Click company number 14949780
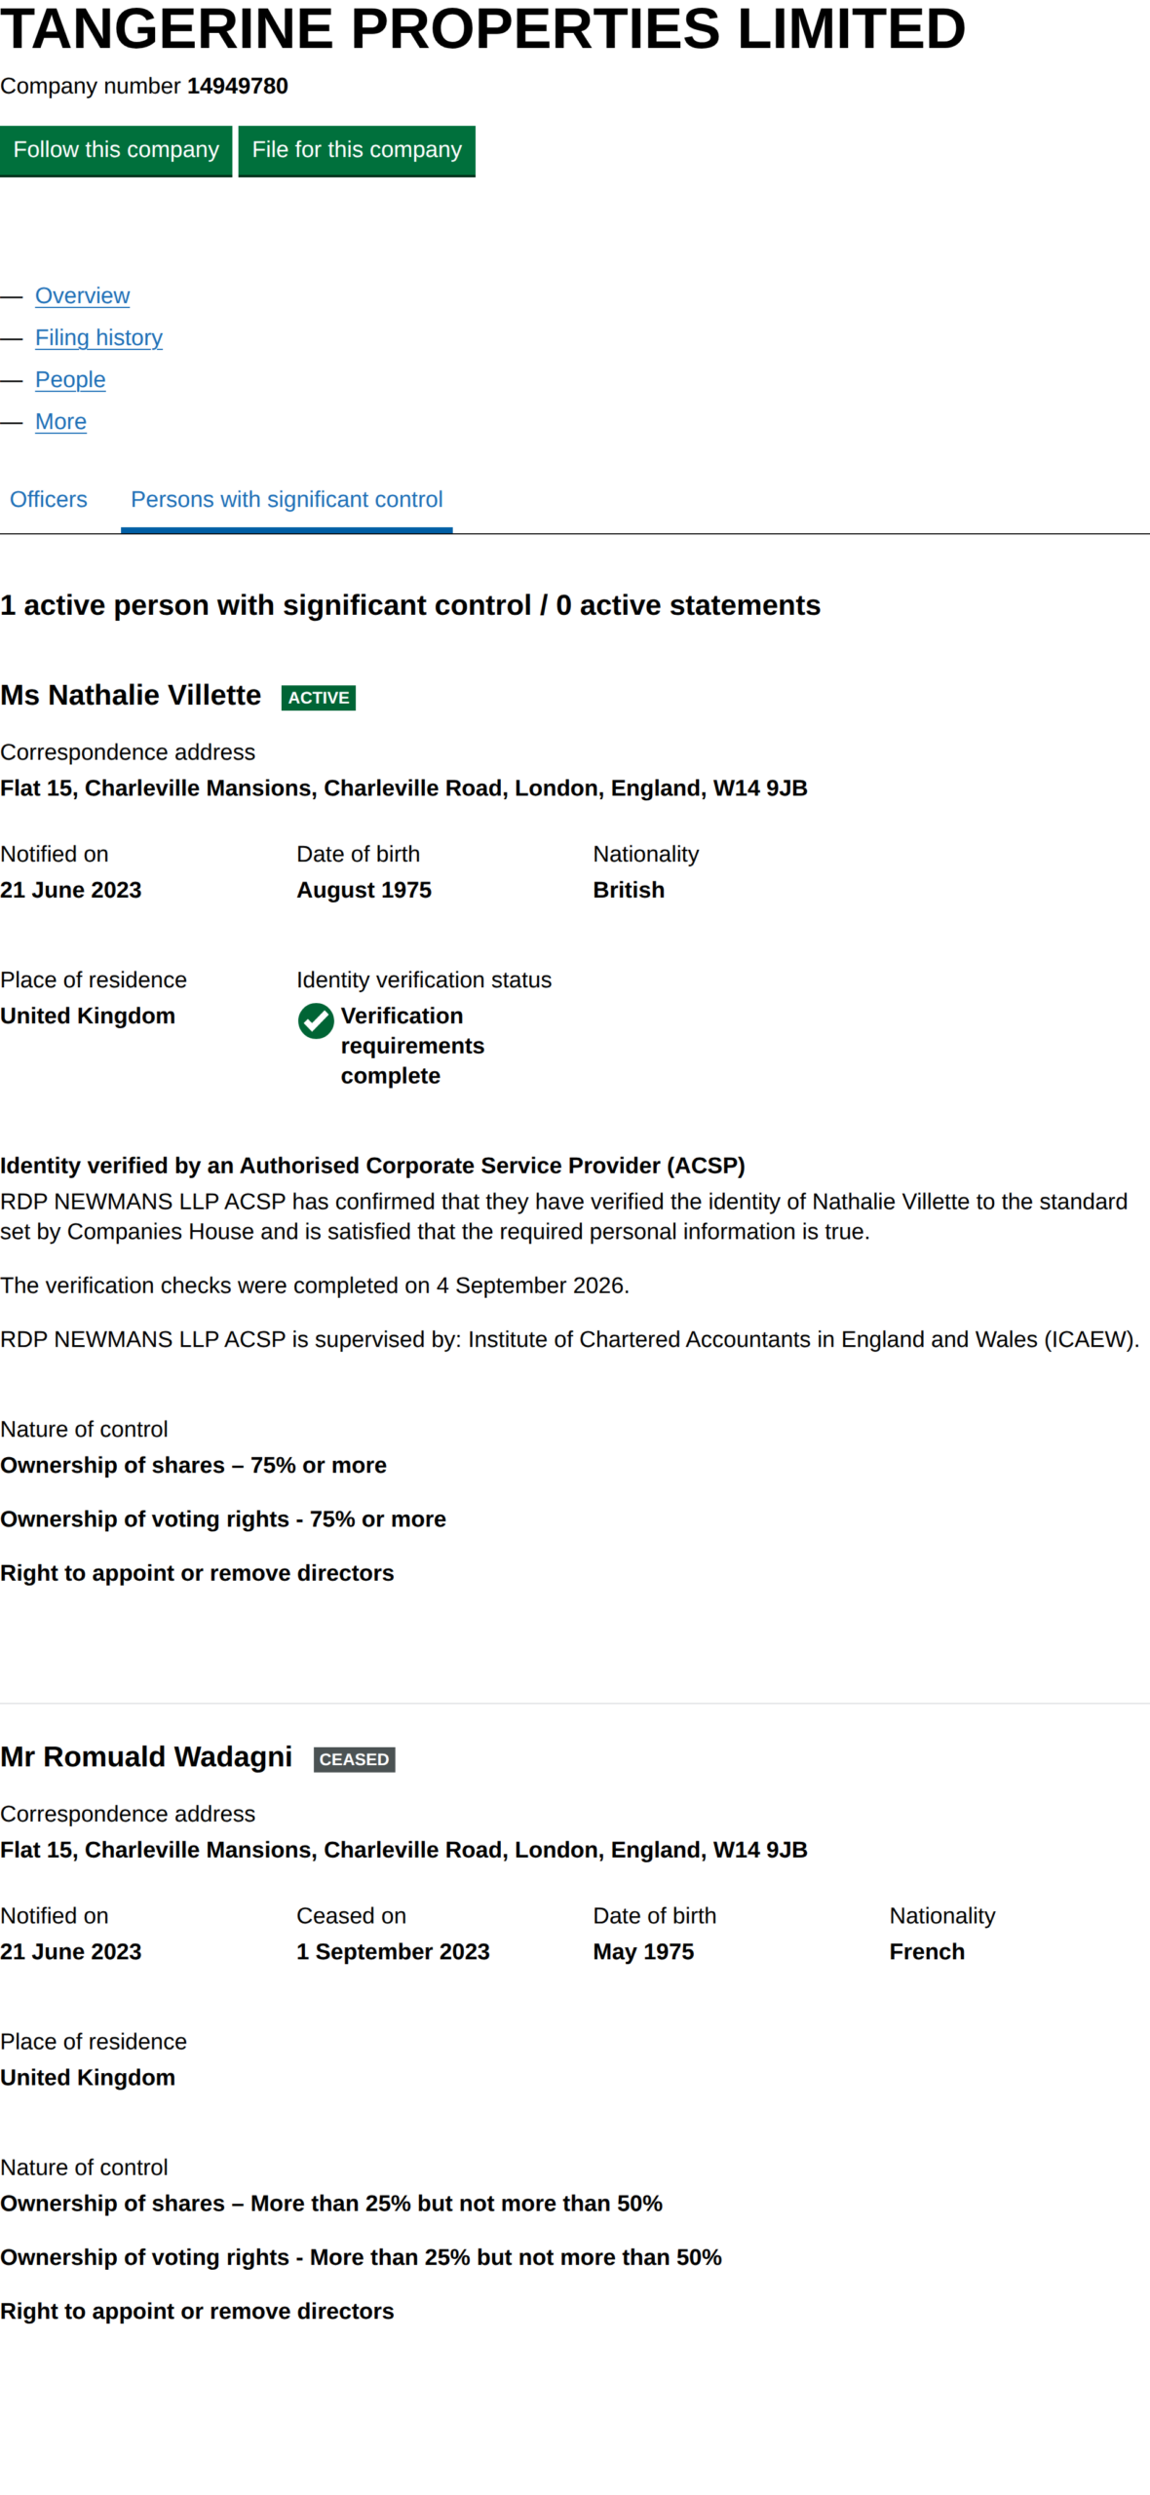The image size is (1150, 2495). click(x=238, y=86)
